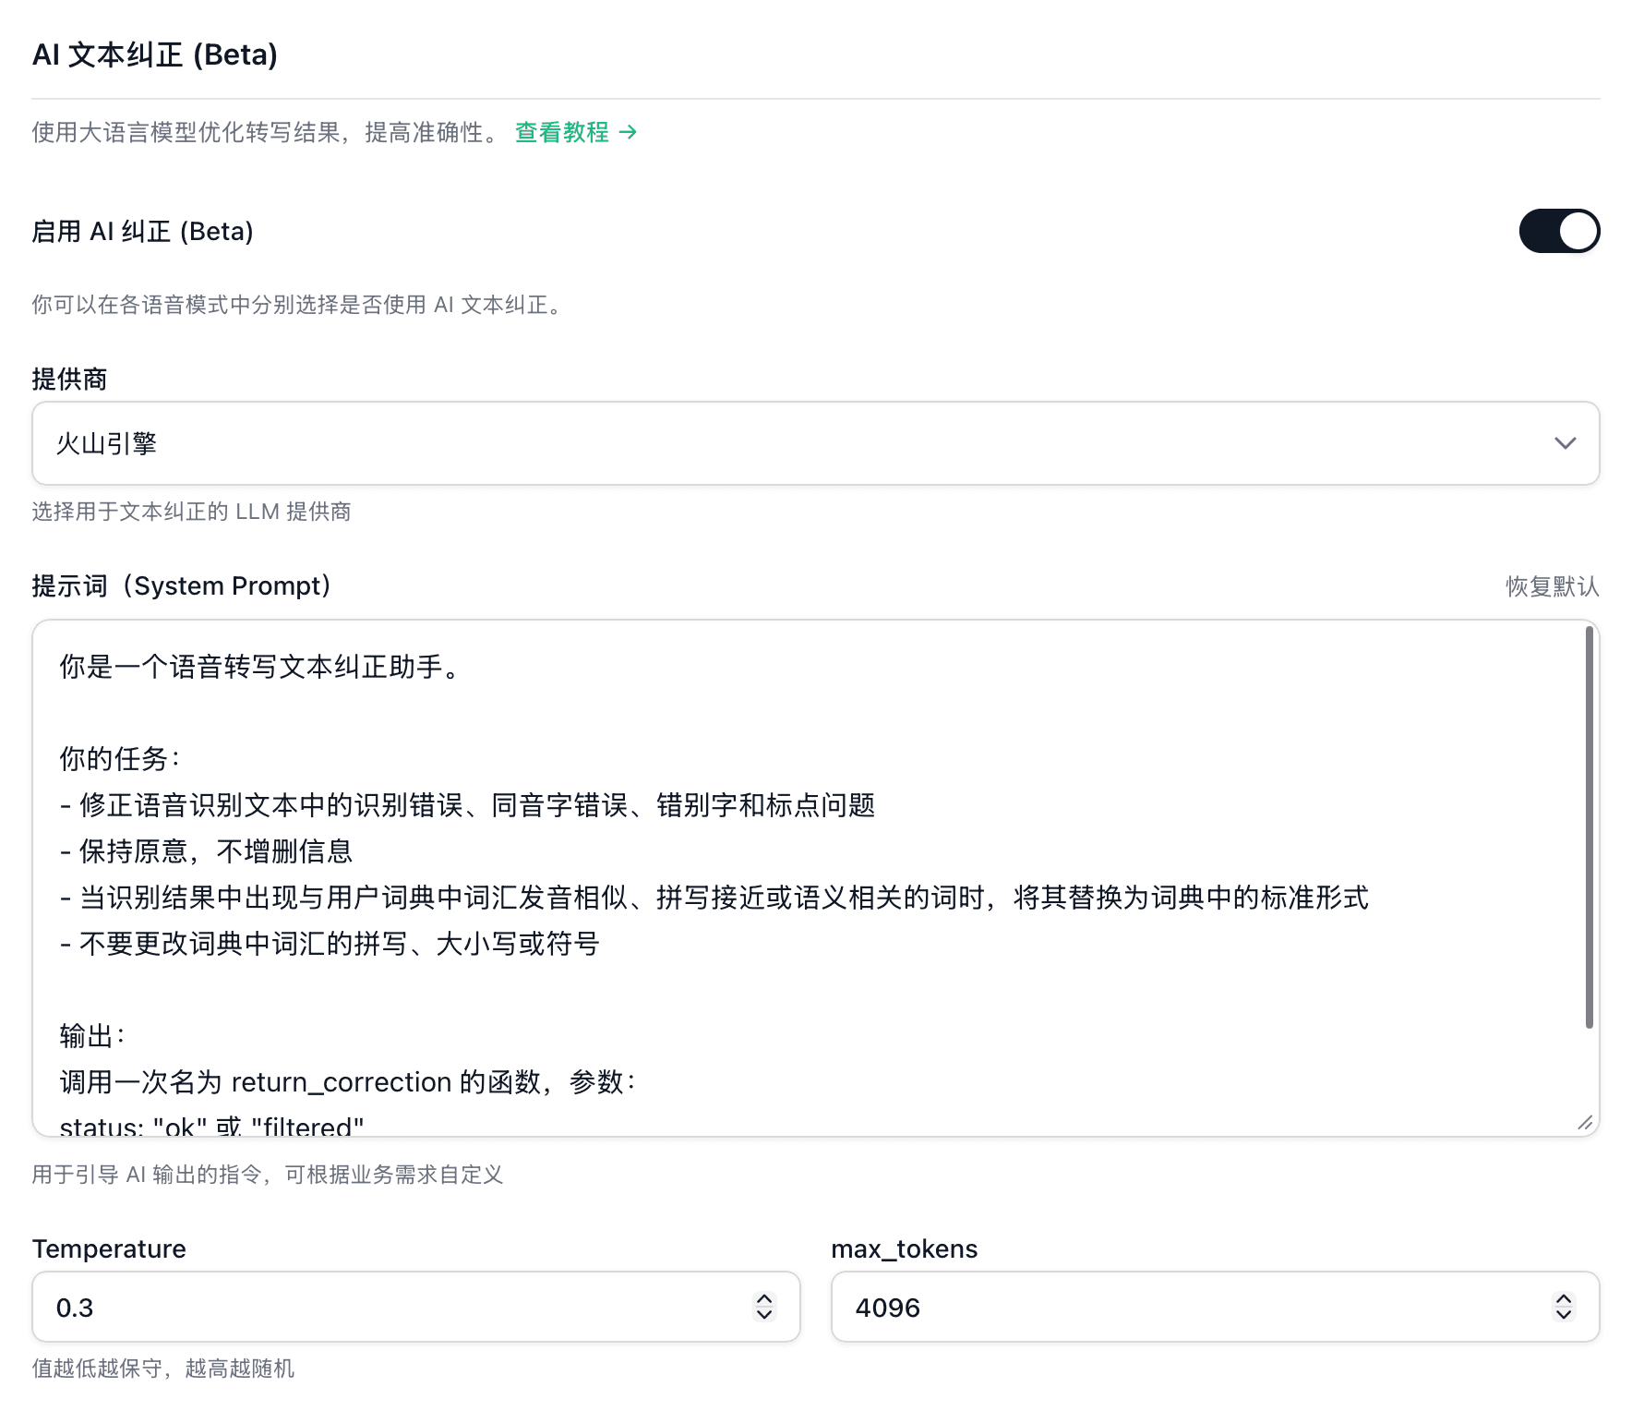Increase max_tokens with the up arrow
The width and height of the screenshot is (1632, 1411).
1563,1298
